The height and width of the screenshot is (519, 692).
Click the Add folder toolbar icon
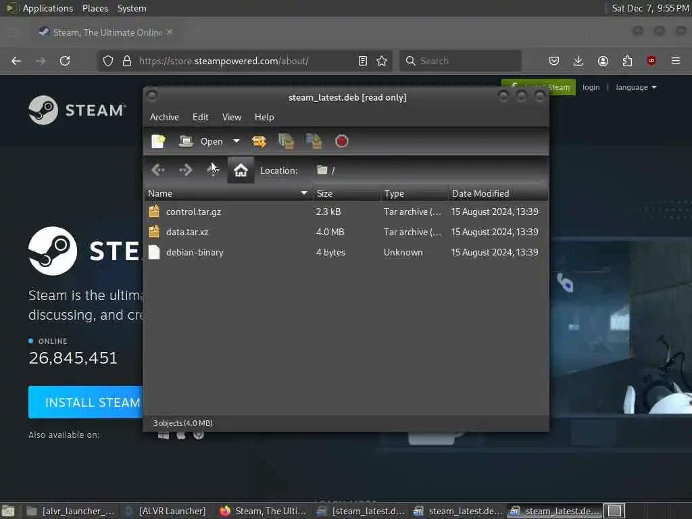click(x=314, y=141)
